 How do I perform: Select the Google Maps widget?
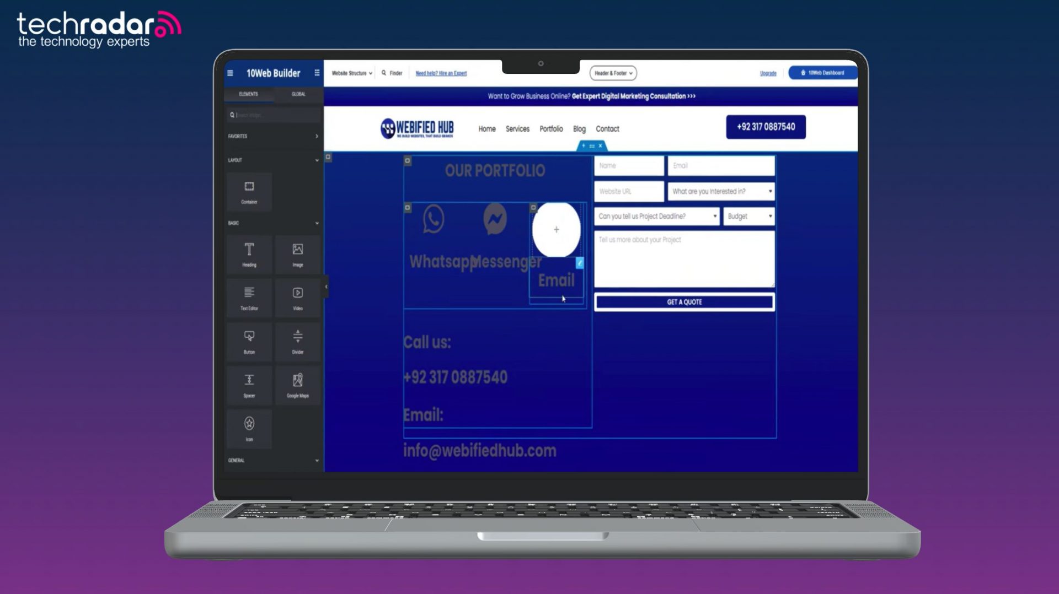click(x=298, y=385)
